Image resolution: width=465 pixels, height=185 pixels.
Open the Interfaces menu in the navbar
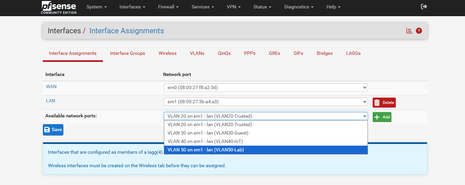pos(133,7)
